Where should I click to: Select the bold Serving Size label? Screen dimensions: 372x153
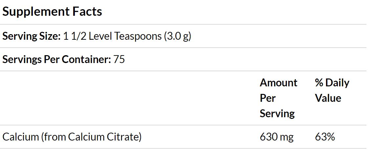[x=32, y=36]
